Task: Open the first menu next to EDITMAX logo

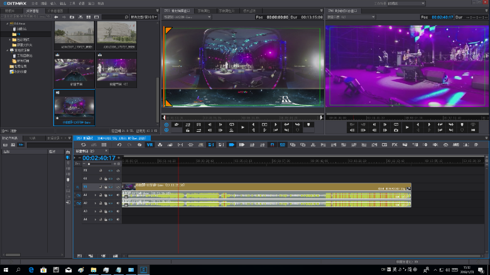Action: (x=35, y=3)
